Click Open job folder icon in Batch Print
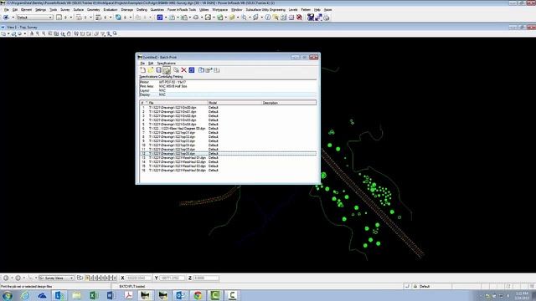 click(x=151, y=70)
